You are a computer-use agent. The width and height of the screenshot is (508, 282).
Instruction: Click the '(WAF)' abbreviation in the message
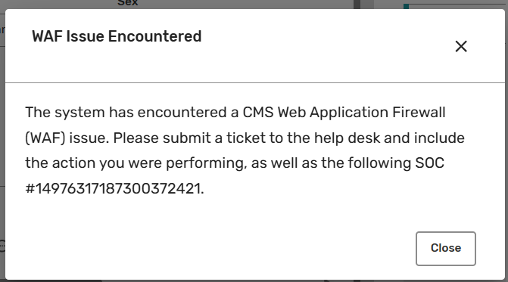pyautogui.click(x=45, y=138)
